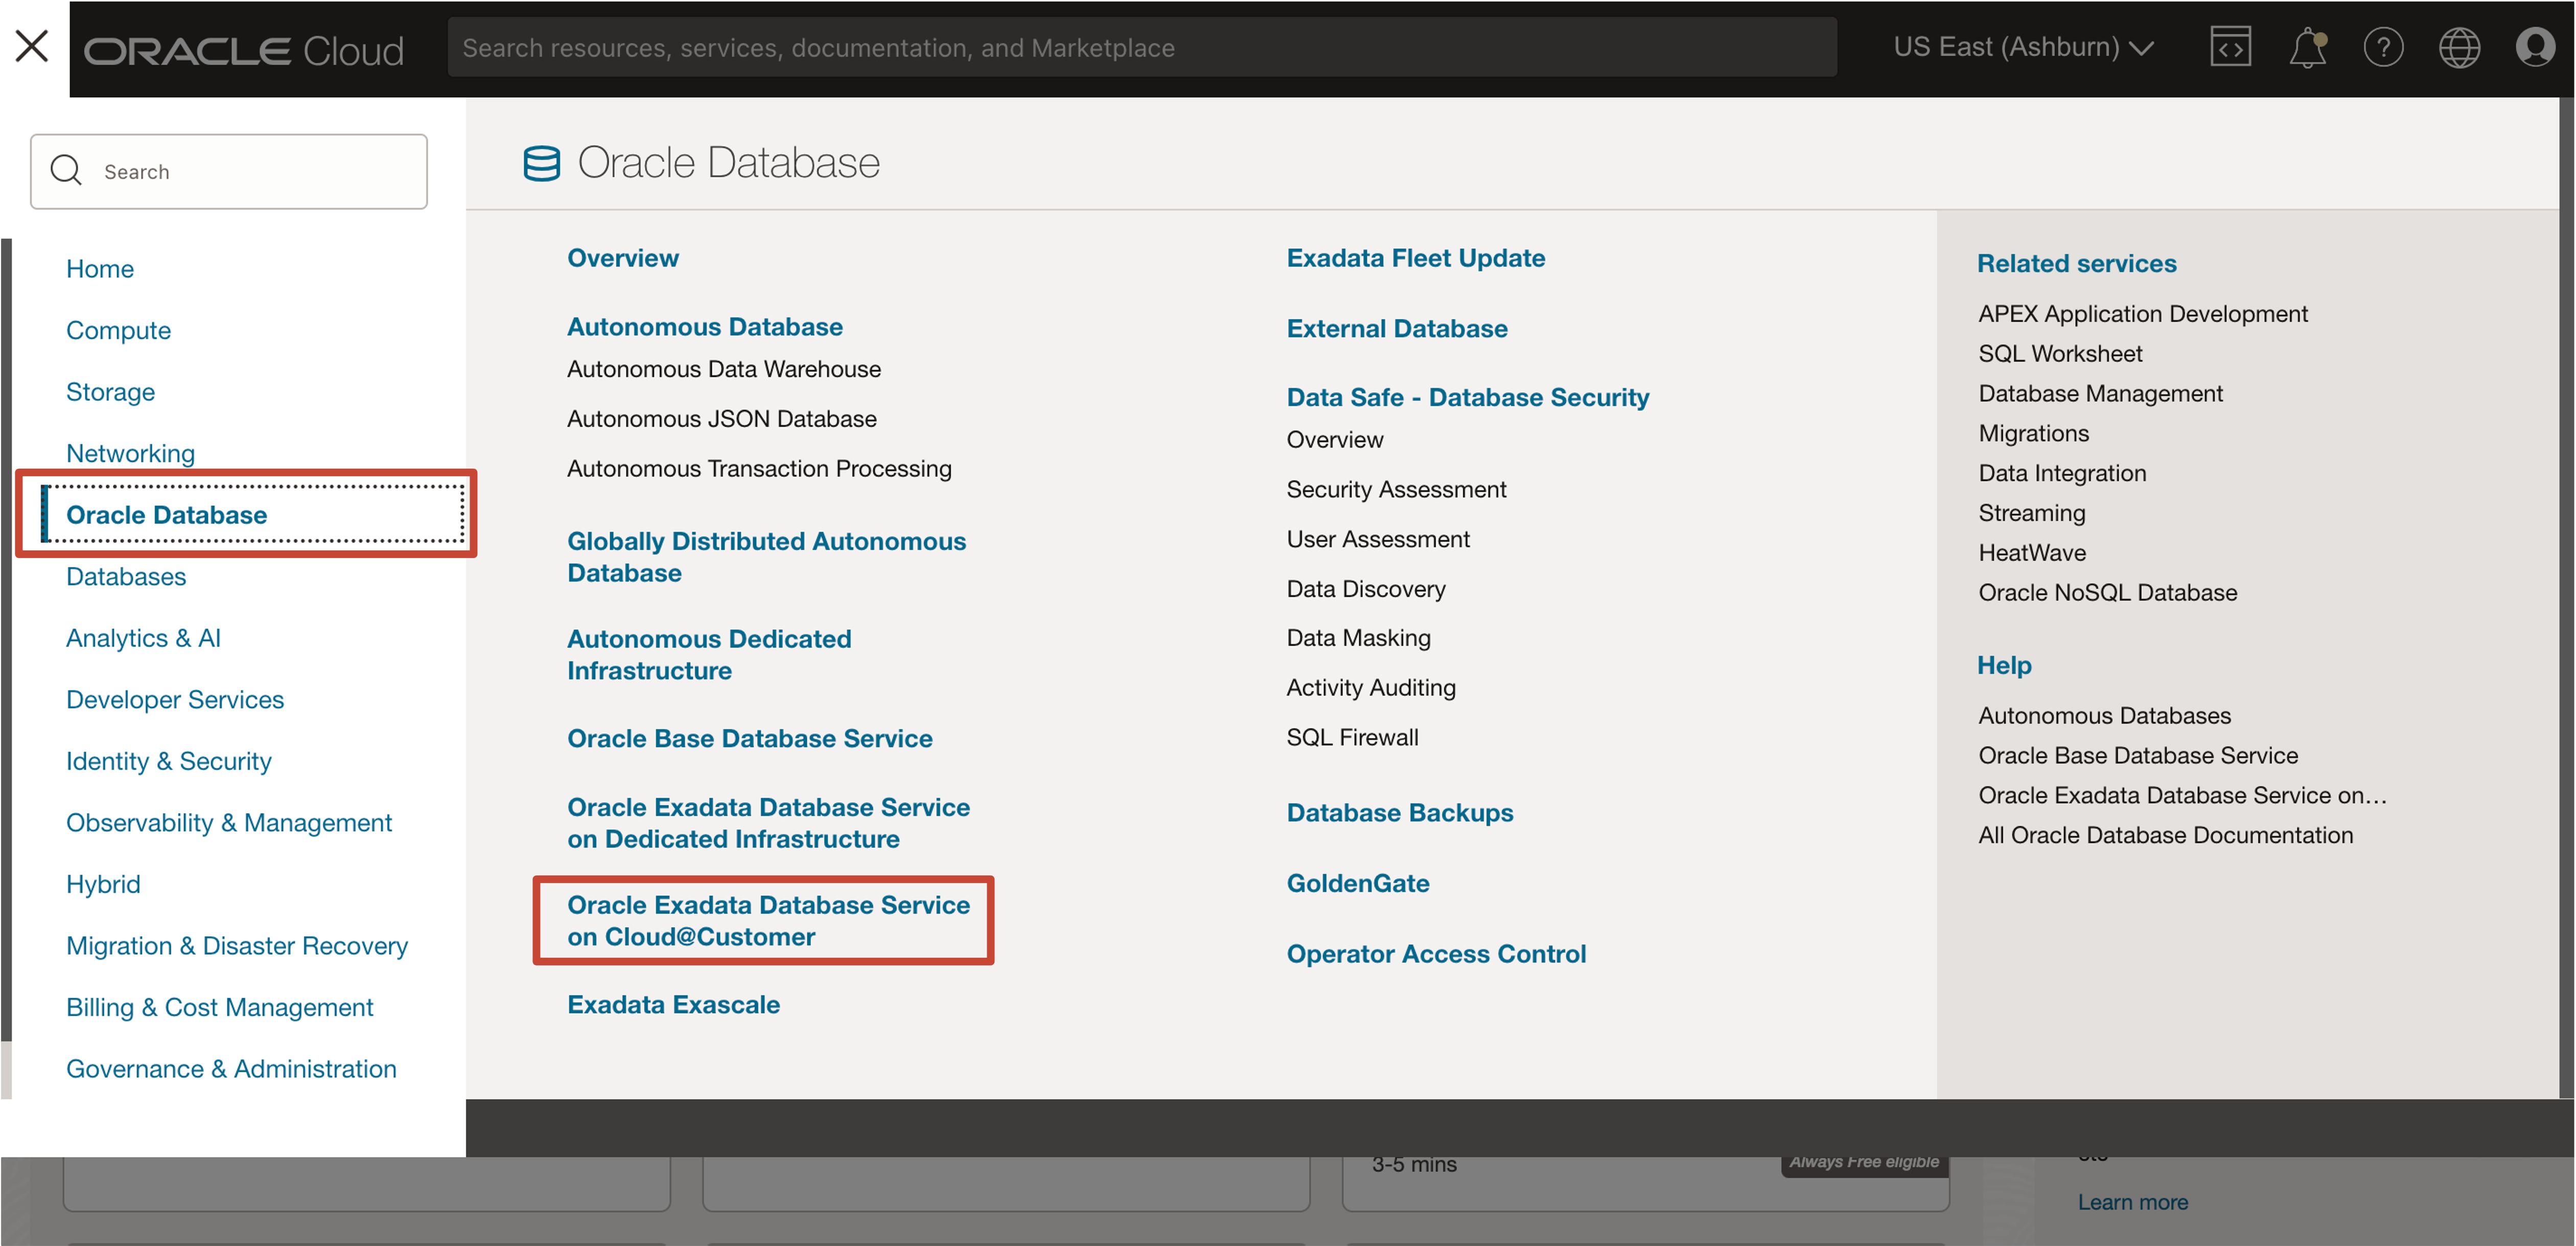Viewport: 2576px width, 1246px height.
Task: Open Exadata Fleet Update link
Action: 1415,257
